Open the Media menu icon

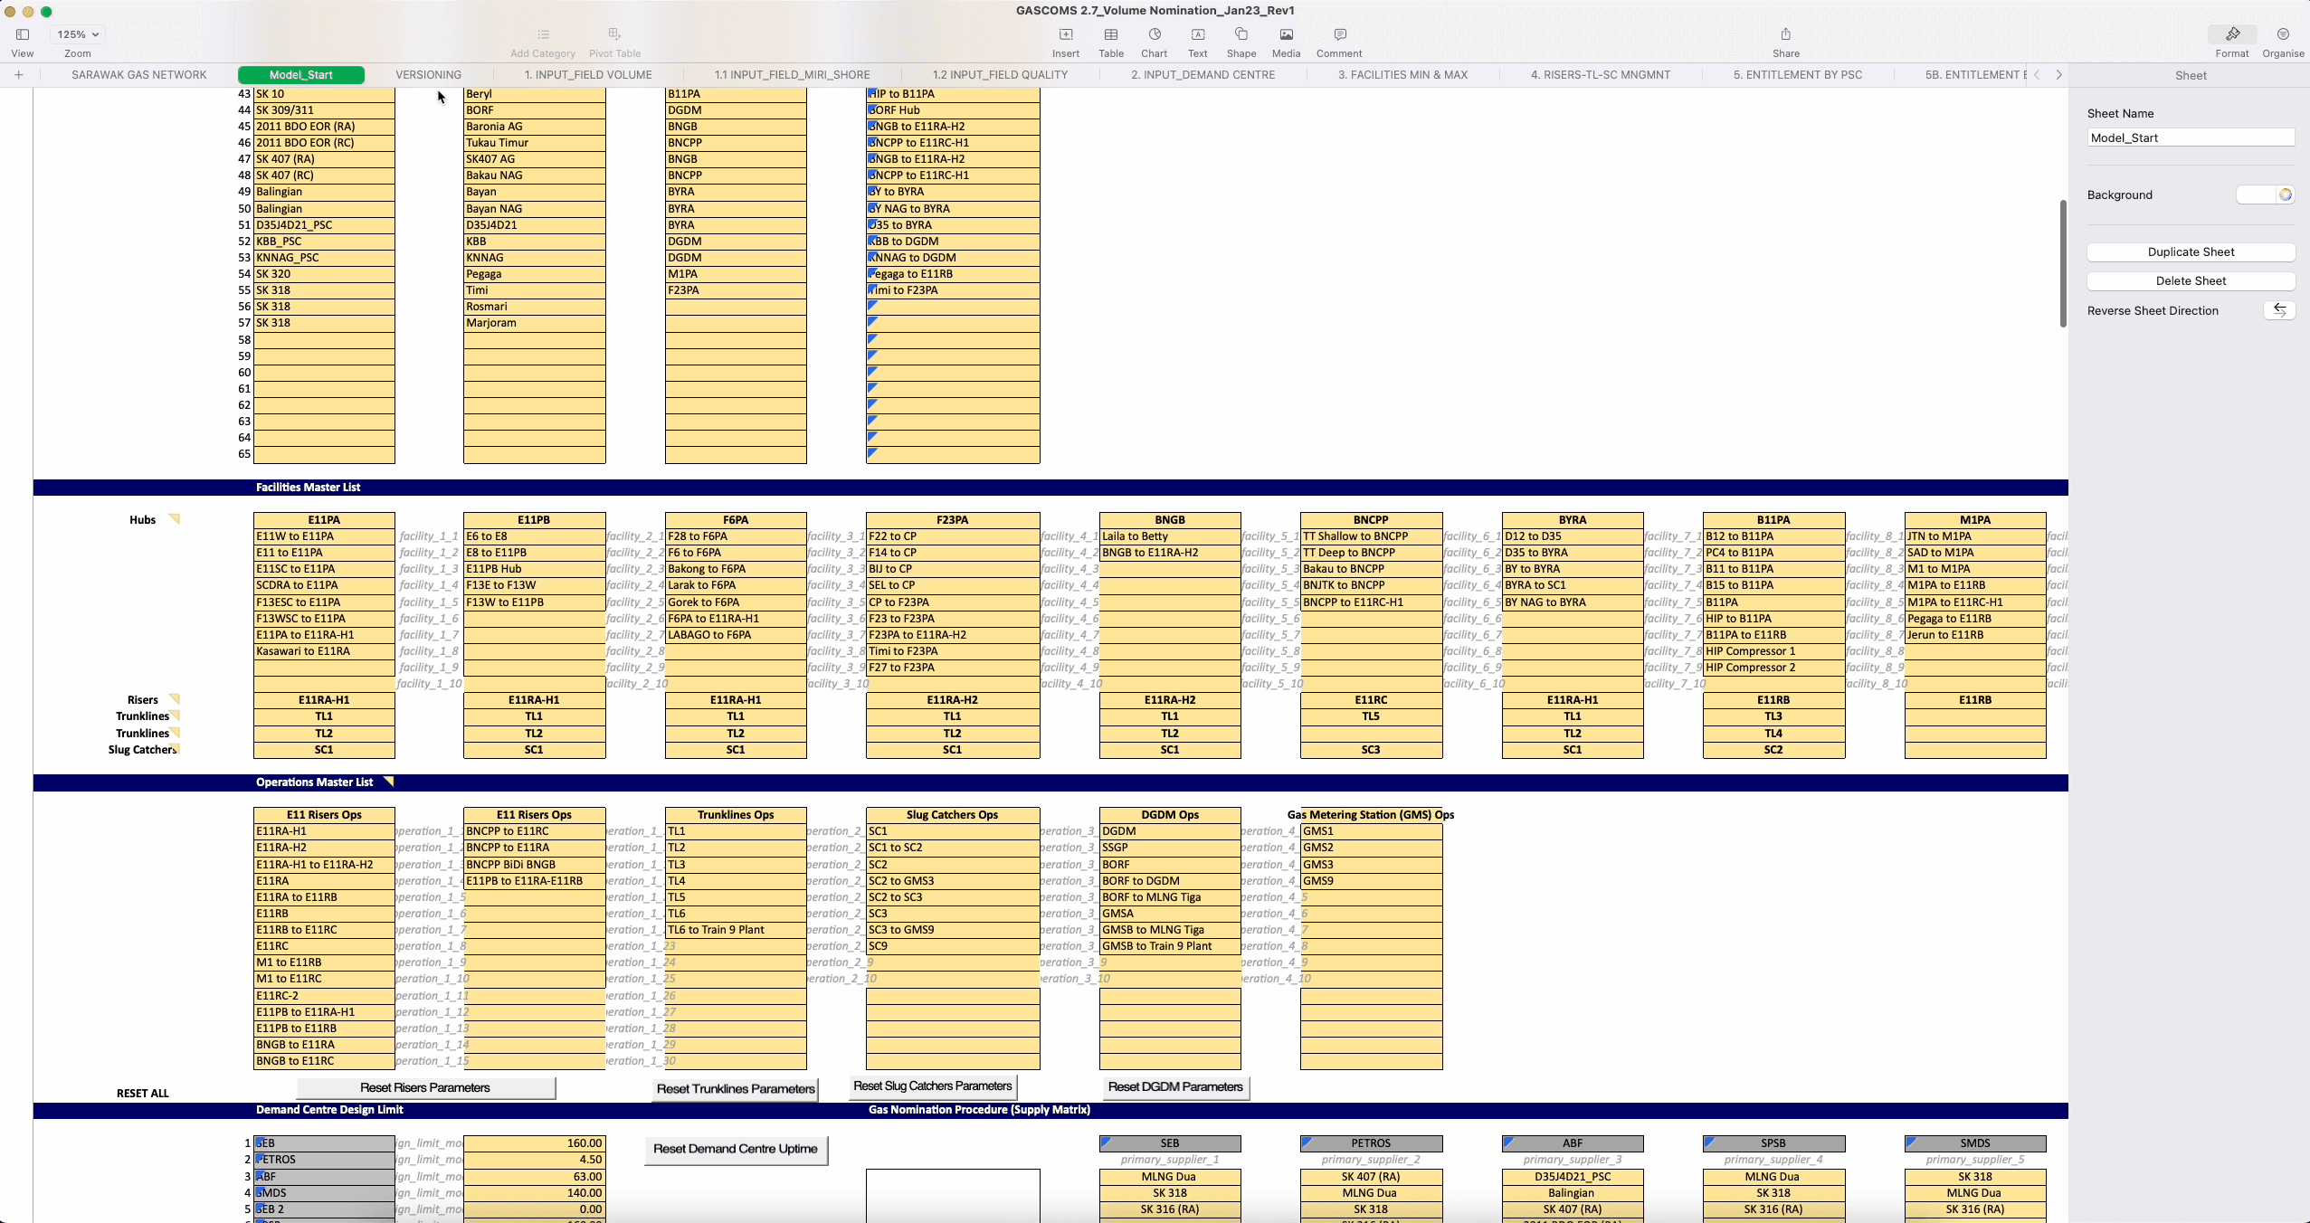(x=1285, y=34)
